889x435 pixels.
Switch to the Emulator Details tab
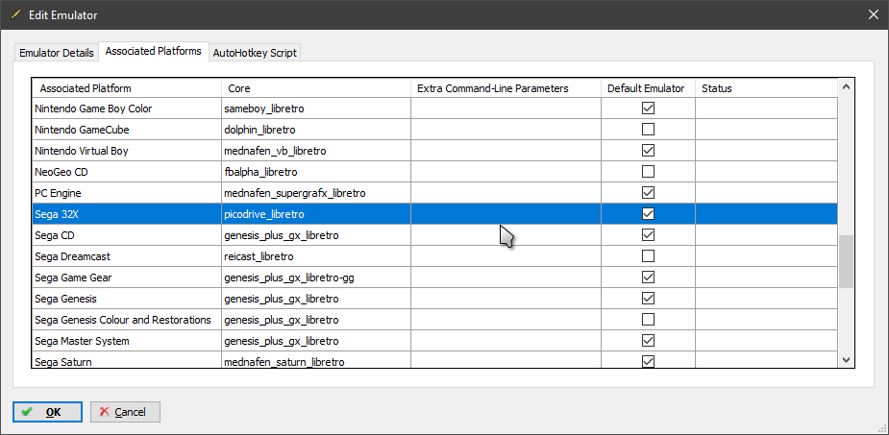tap(56, 53)
